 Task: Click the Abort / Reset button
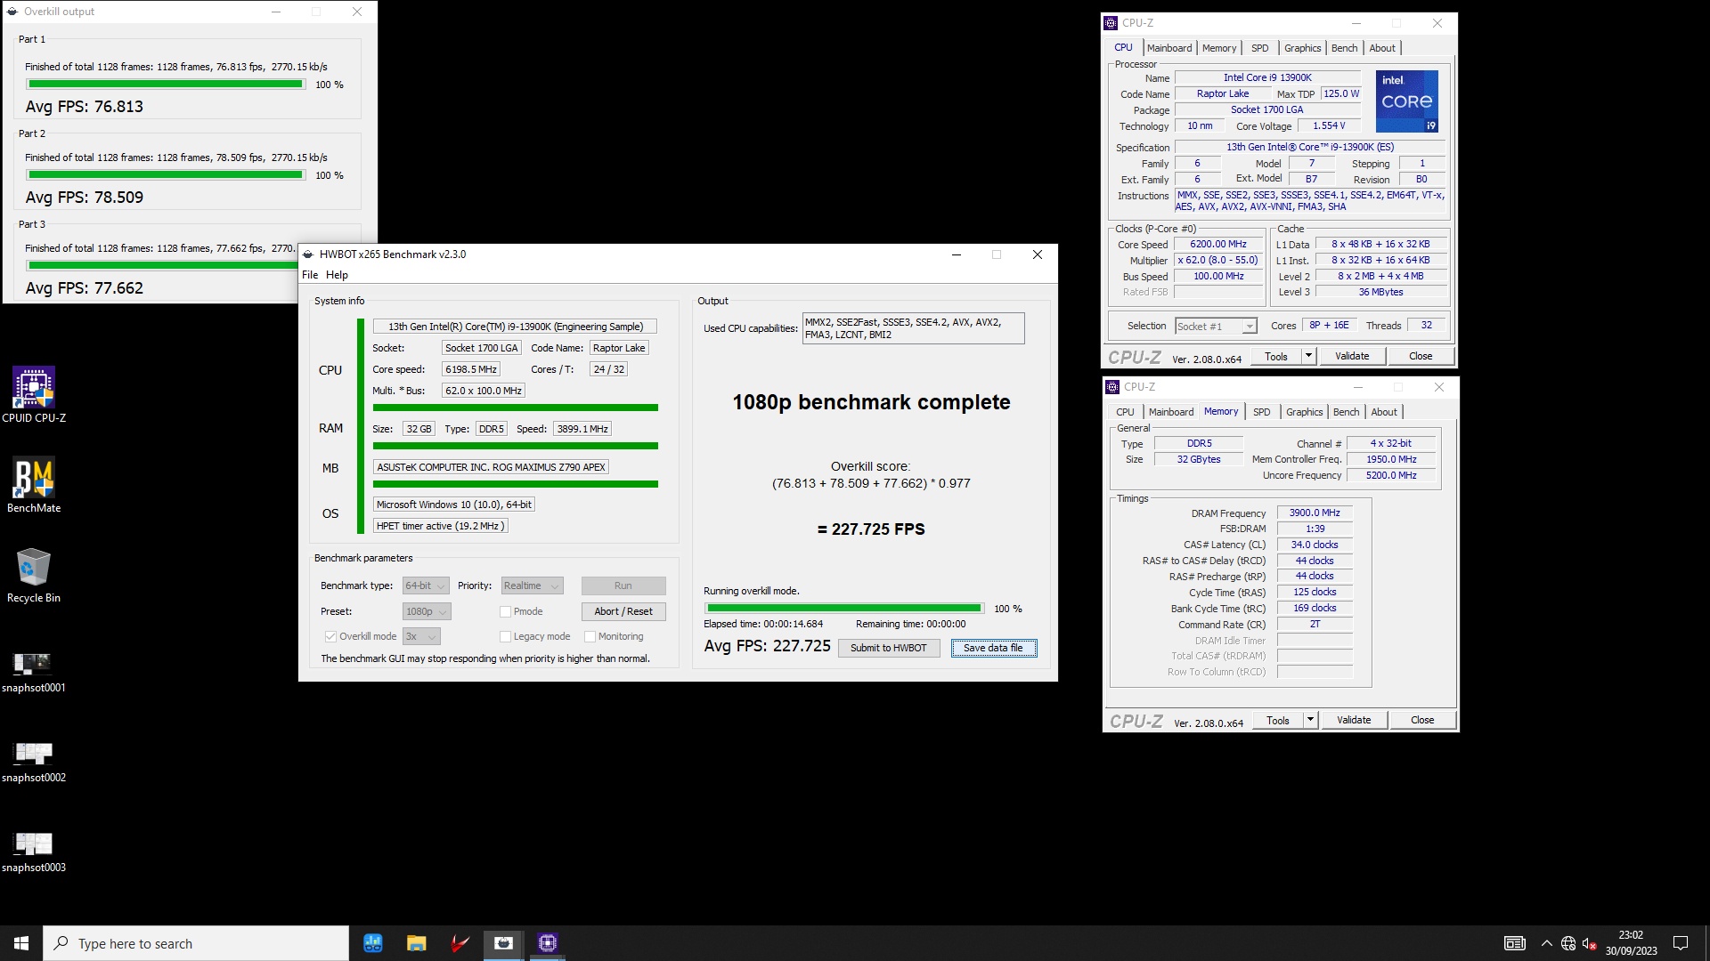pyautogui.click(x=623, y=611)
